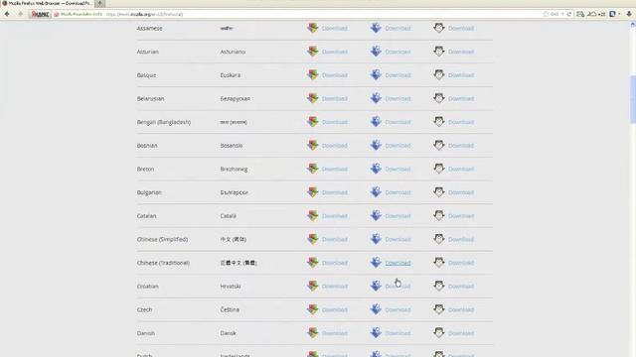Click Windows Download link for Assamese
The height and width of the screenshot is (357, 636).
[x=335, y=29]
